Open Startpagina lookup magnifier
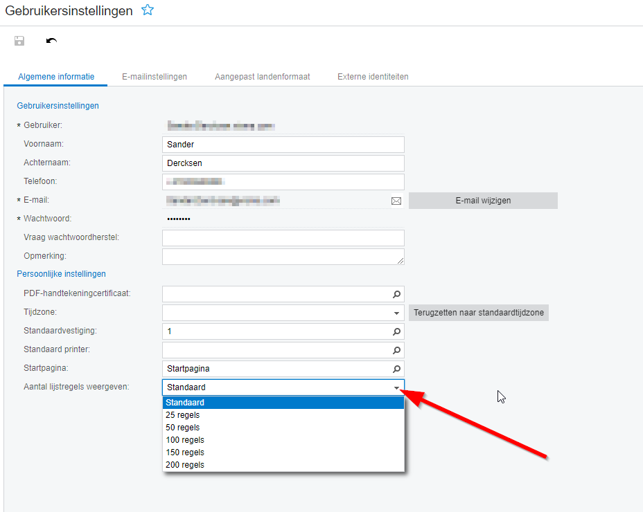The image size is (643, 512). coord(396,369)
